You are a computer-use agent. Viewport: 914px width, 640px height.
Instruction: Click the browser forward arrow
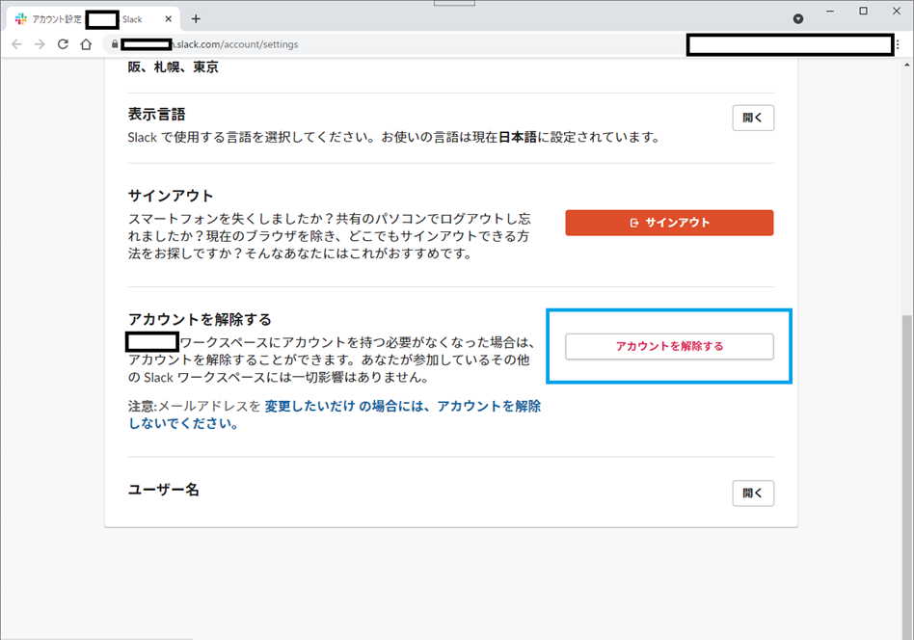tap(40, 43)
